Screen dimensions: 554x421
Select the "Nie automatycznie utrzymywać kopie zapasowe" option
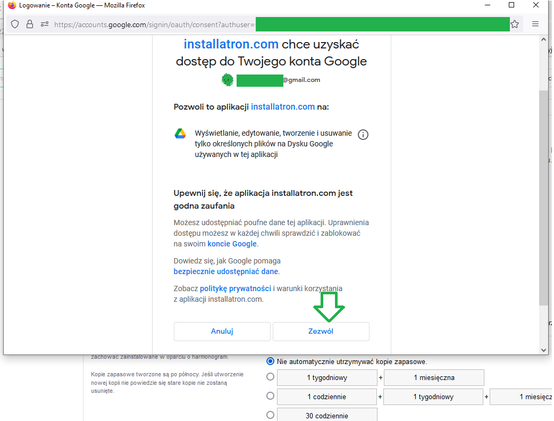(271, 361)
